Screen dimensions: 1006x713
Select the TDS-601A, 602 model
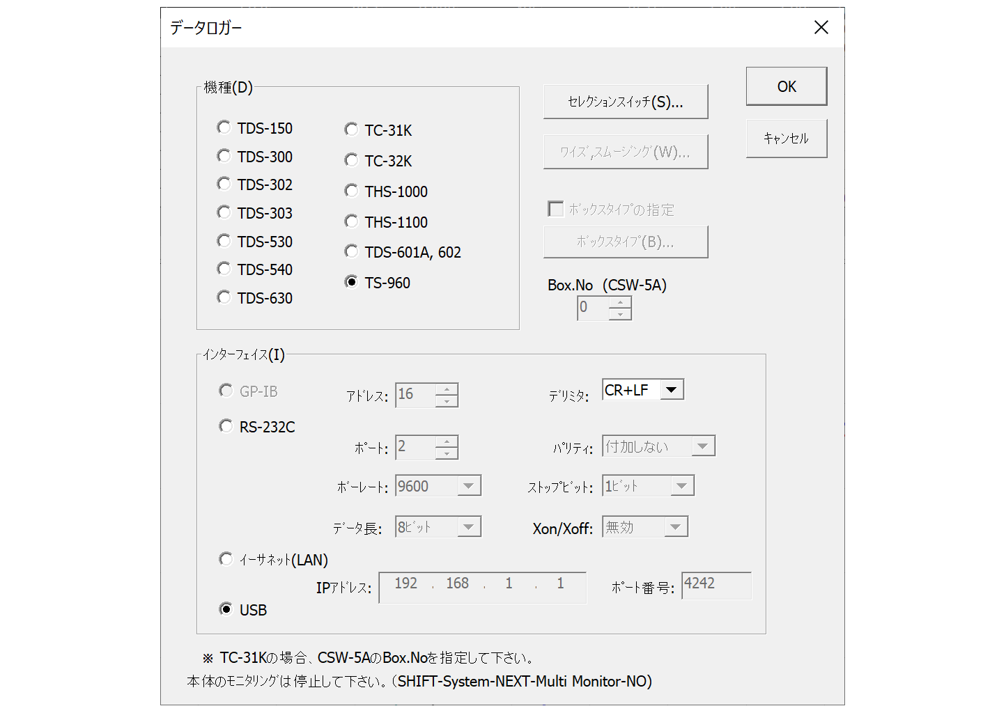351,251
